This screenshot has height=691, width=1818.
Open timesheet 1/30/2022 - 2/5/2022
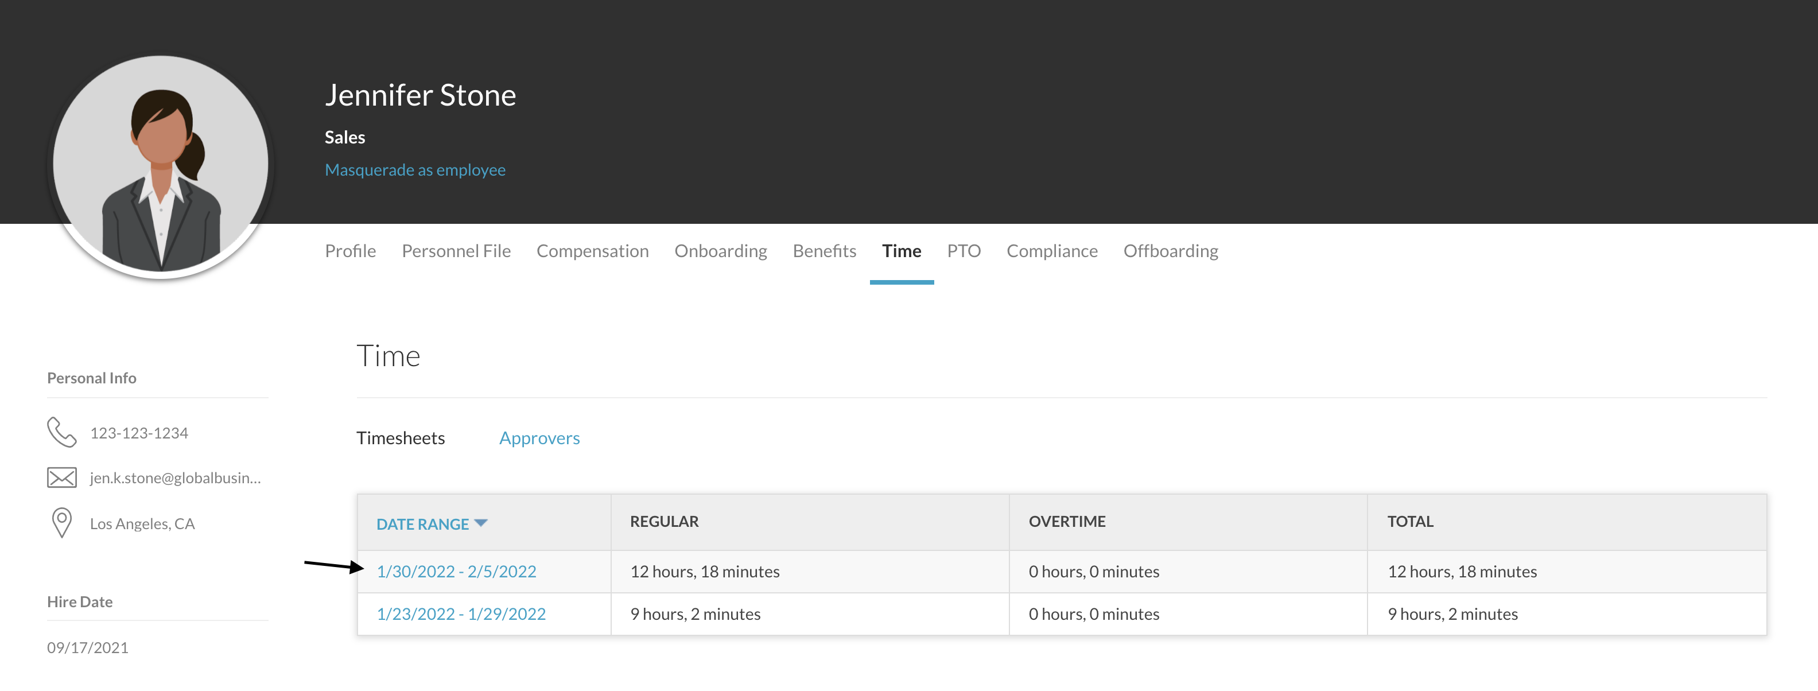[456, 571]
